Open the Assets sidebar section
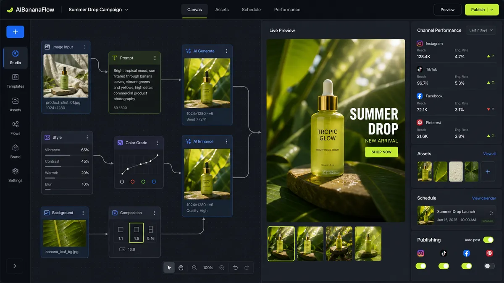 click(x=15, y=105)
